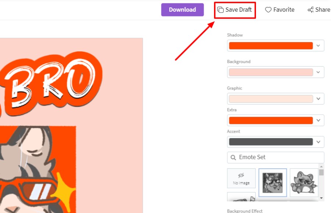Click the purple Download button
Viewport: 331px width, 213px height.
pos(182,10)
